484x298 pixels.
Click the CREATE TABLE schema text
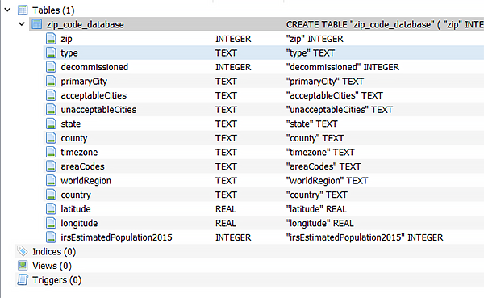[385, 25]
